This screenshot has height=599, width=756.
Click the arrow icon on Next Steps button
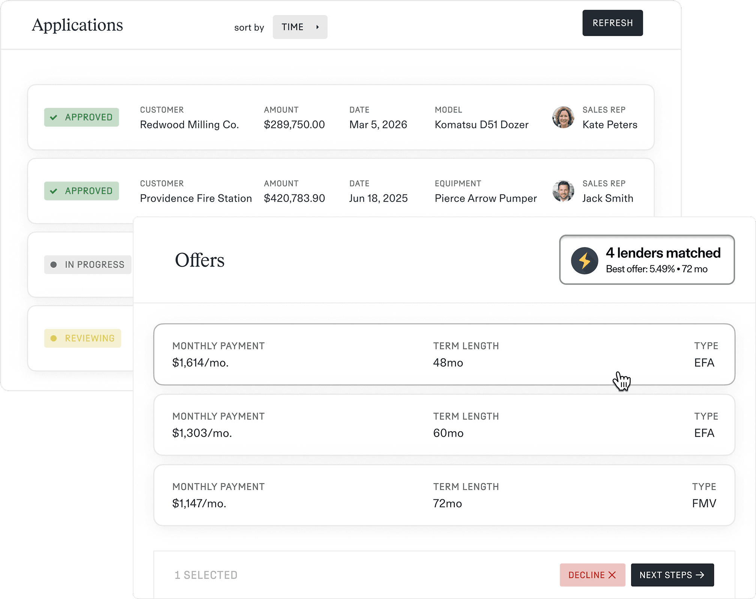(700, 575)
